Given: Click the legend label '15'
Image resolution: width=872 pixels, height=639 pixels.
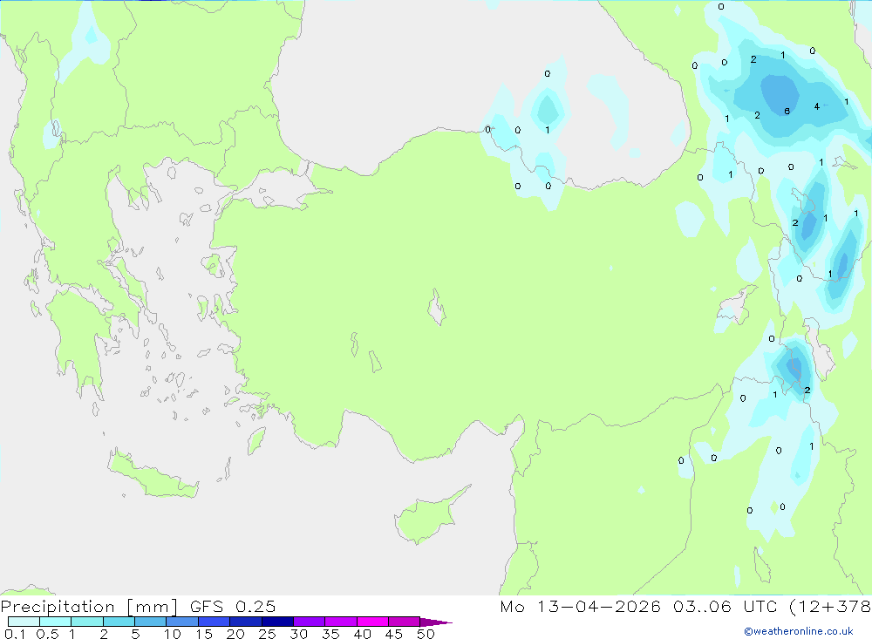Looking at the screenshot, I should coord(204,634).
